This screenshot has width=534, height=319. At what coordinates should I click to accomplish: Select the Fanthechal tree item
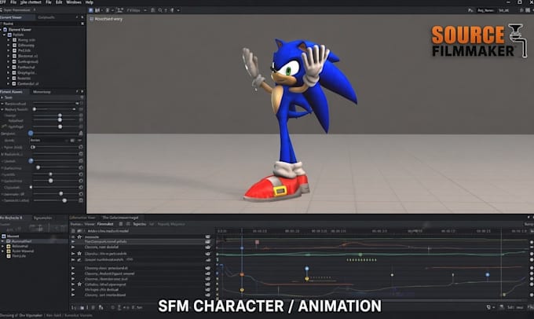[x=26, y=67]
